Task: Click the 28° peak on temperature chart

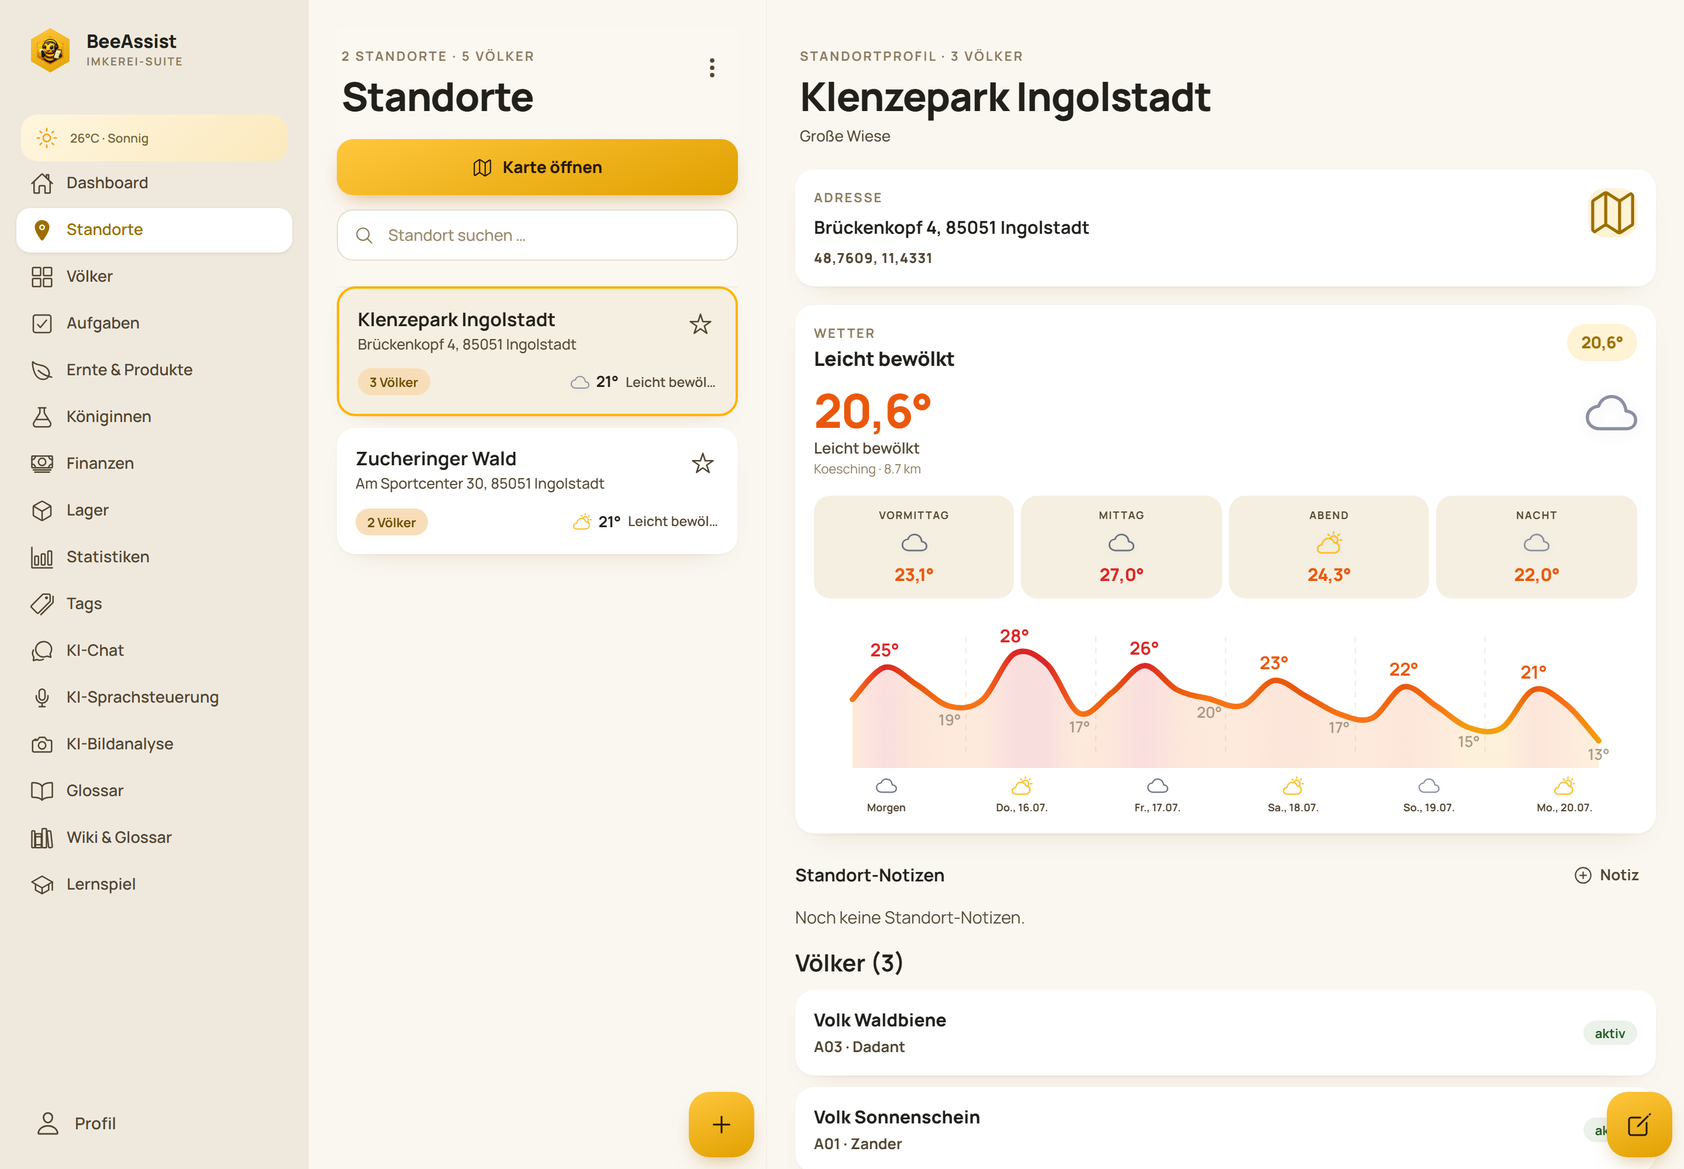Action: click(1014, 636)
